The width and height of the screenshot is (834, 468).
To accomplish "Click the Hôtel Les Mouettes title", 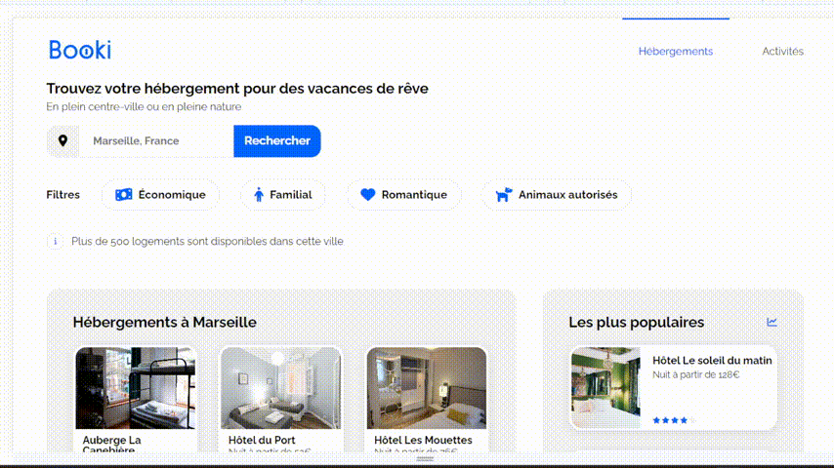I will 423,440.
